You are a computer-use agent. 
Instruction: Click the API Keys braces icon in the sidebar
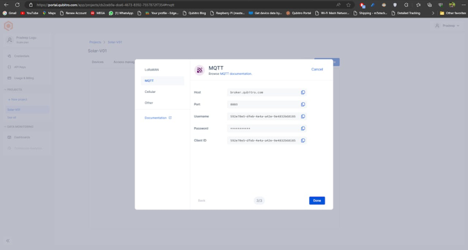9,67
